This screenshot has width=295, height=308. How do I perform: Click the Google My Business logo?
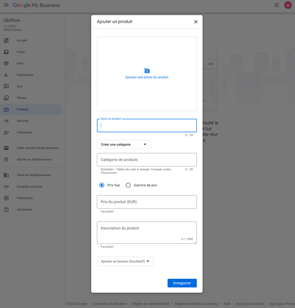[x=36, y=5]
